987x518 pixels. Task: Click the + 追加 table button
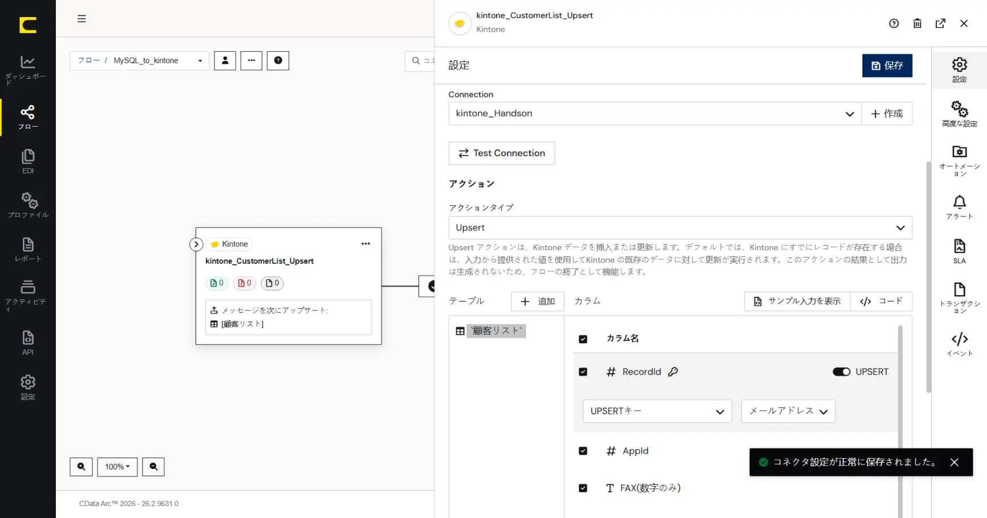[538, 301]
